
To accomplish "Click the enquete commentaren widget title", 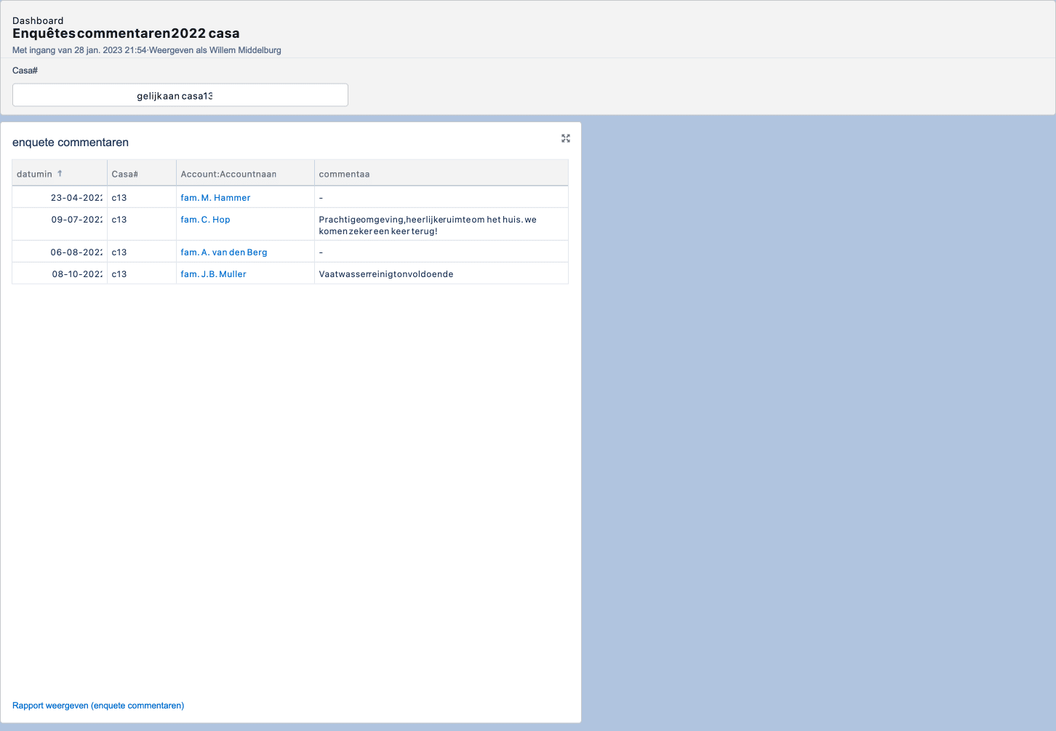I will [71, 143].
